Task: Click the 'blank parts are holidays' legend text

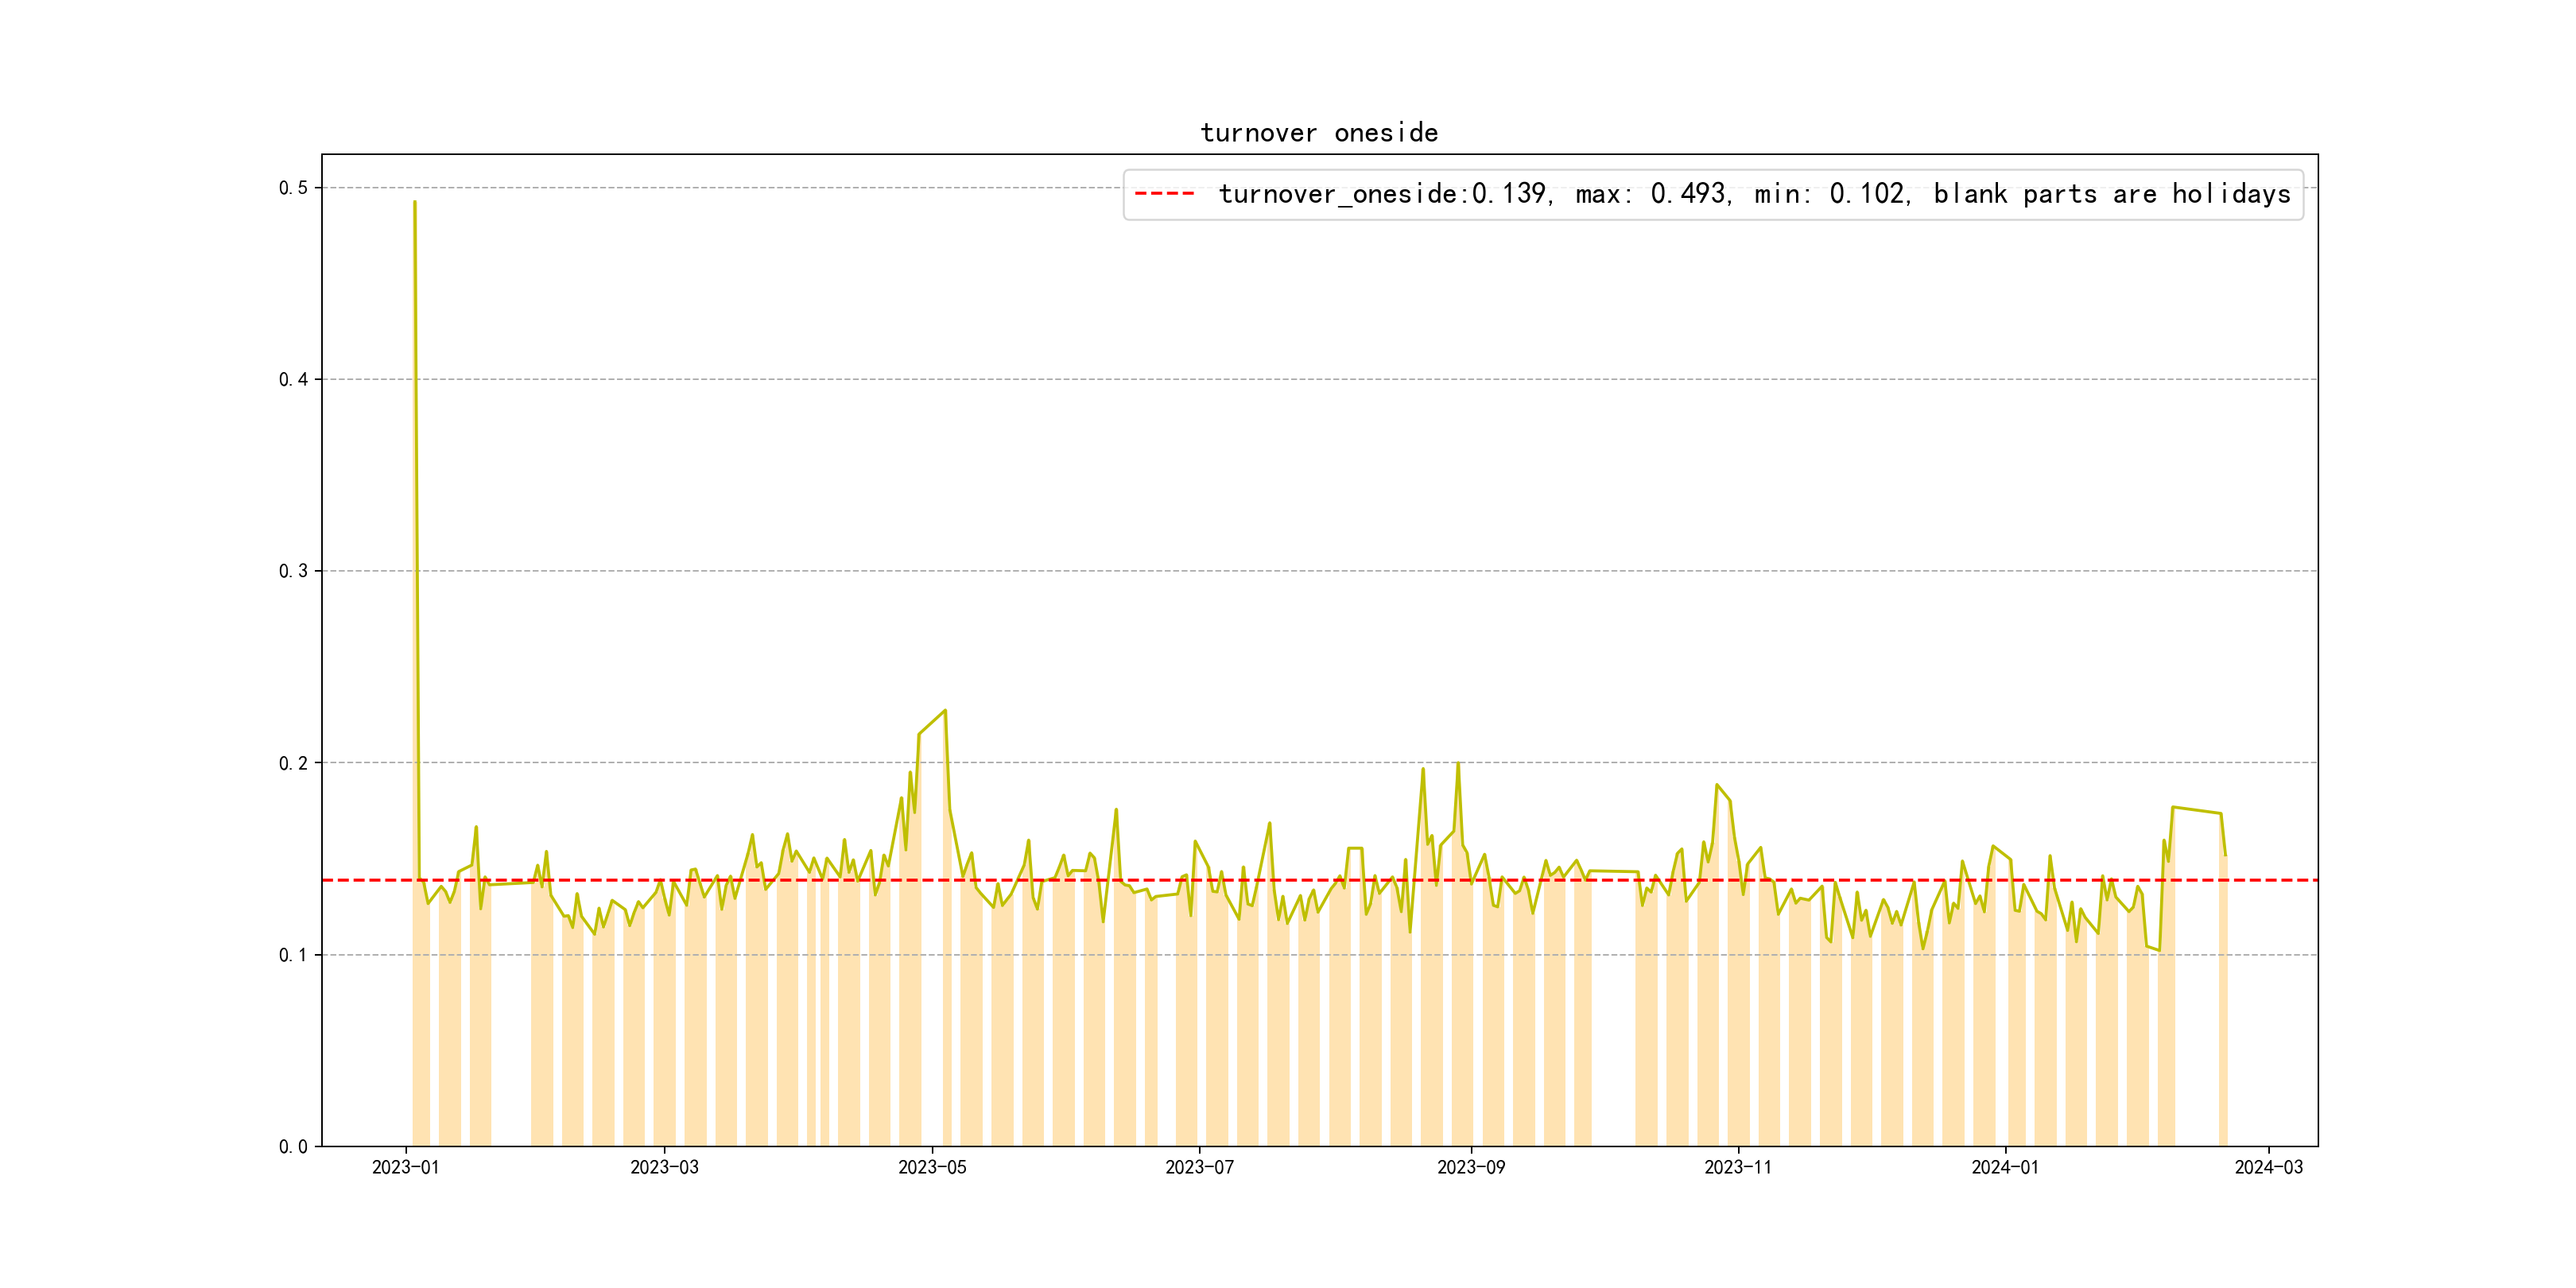Action: point(2111,194)
